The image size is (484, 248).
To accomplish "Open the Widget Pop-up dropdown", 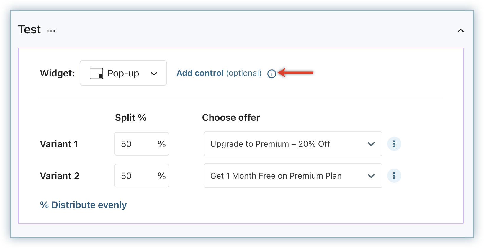I will click(123, 73).
